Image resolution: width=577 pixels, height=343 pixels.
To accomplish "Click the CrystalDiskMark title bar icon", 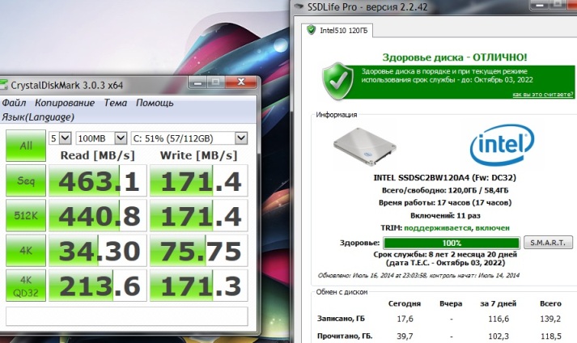I will 3,85.
